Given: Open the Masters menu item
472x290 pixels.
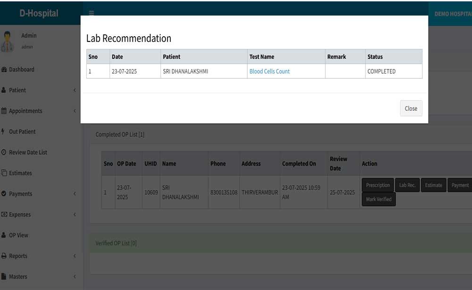Looking at the screenshot, I should tap(18, 277).
